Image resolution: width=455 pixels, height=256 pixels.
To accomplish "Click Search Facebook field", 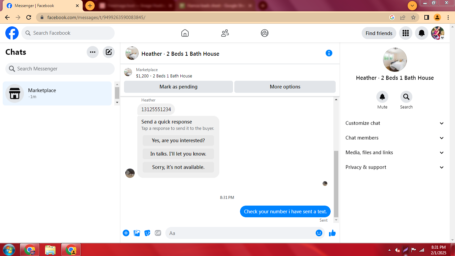I will point(68,33).
